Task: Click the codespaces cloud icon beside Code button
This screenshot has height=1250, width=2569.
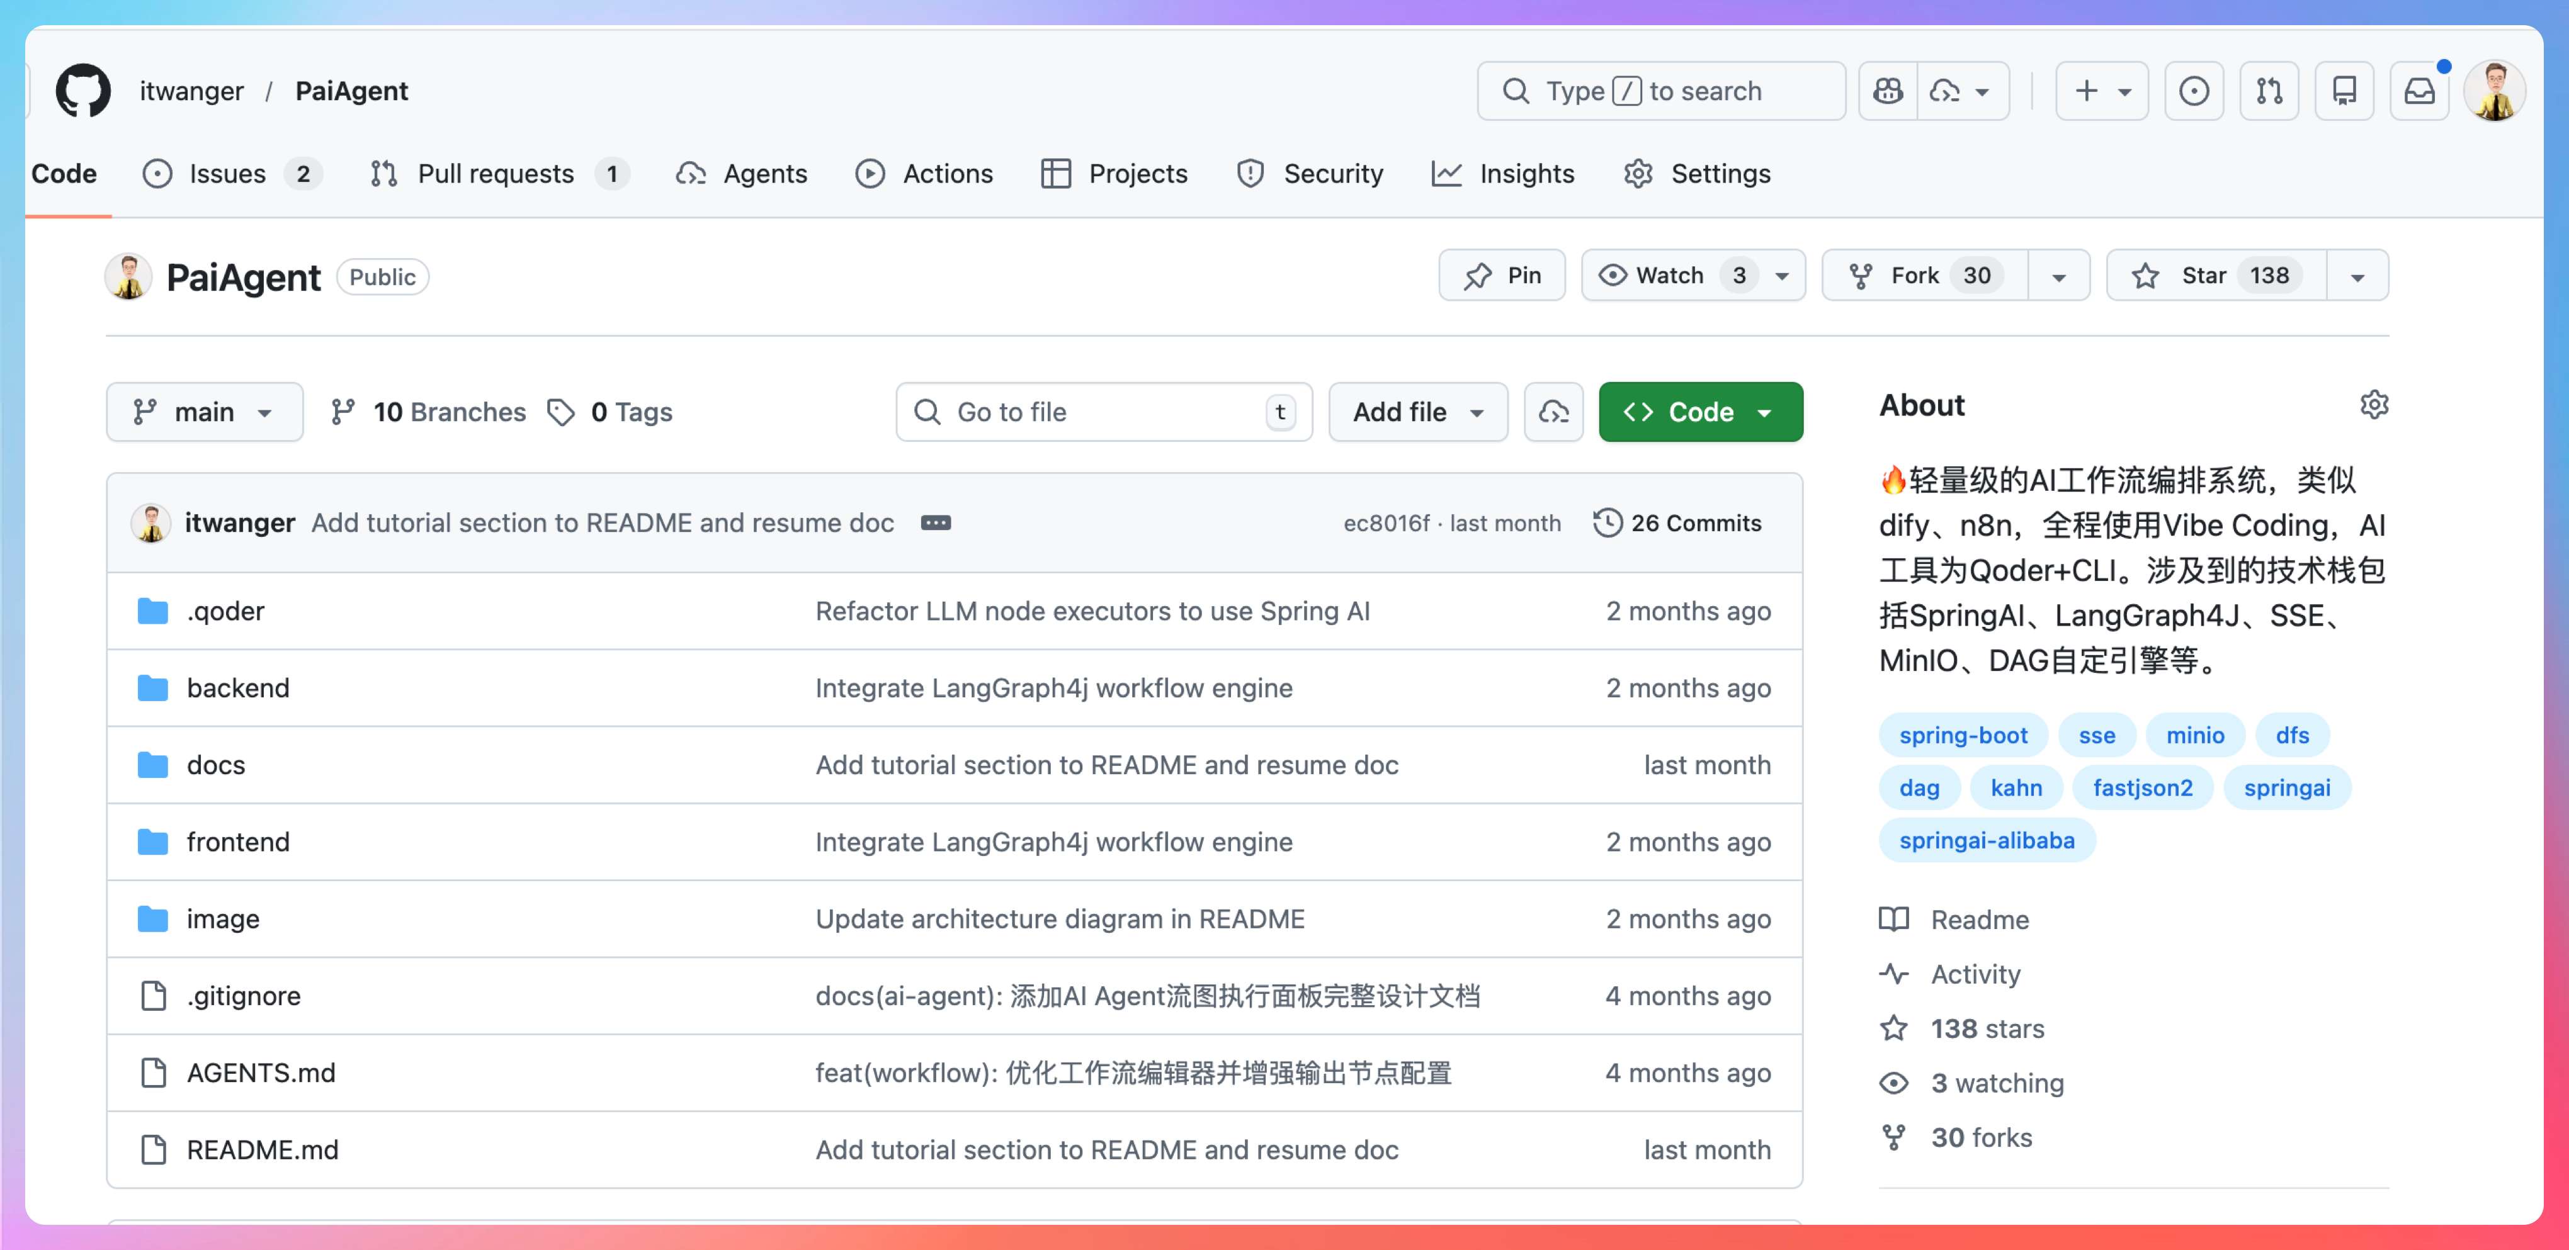Action: click(x=1553, y=412)
